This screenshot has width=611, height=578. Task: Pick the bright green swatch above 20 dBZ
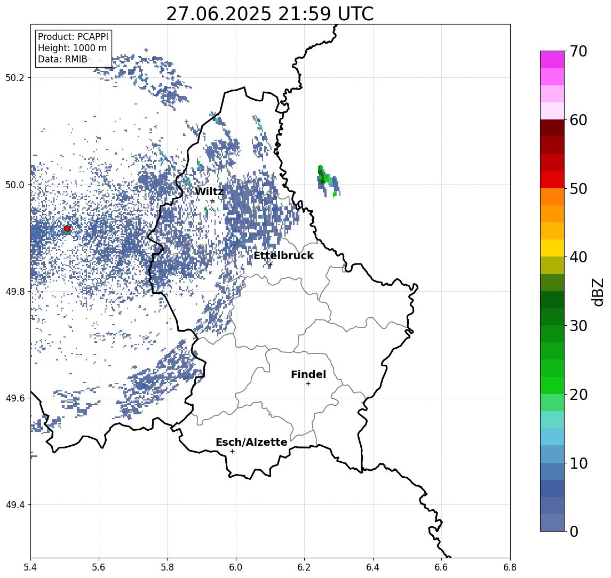click(552, 385)
